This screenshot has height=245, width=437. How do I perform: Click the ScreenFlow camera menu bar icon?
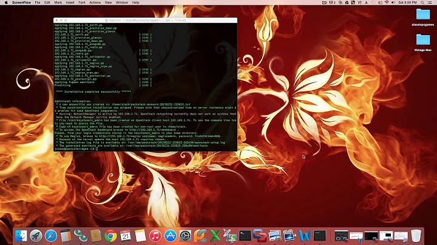324,2
